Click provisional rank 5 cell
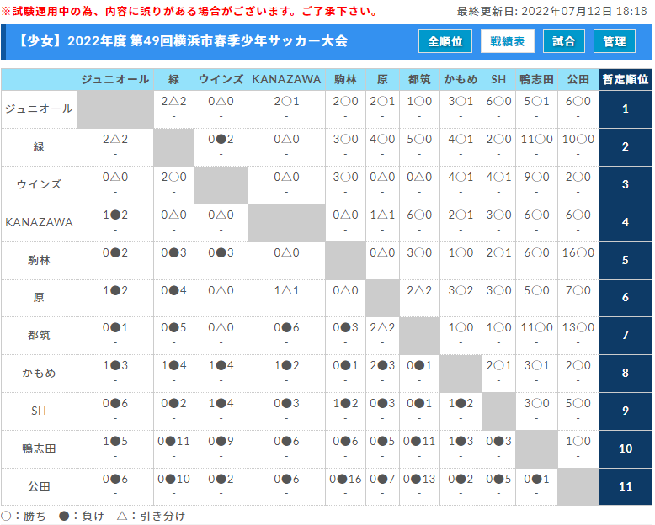 tap(626, 261)
